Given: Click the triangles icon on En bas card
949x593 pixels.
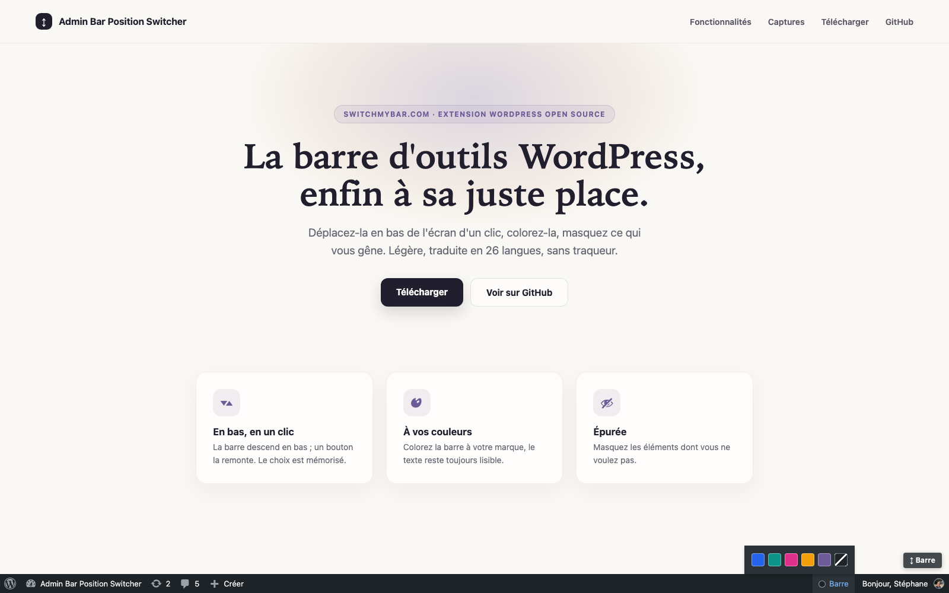Looking at the screenshot, I should pyautogui.click(x=227, y=403).
